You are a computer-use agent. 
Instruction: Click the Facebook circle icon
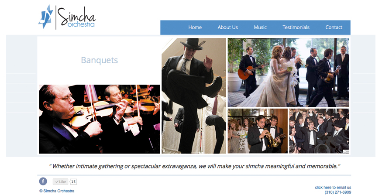pos(43,181)
